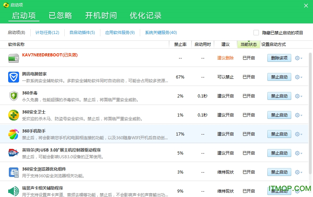Image resolution: width=313 pixels, height=197 pixels.
Task: Click the 瑞昱声卡 speaker icon
Action: (x=14, y=191)
